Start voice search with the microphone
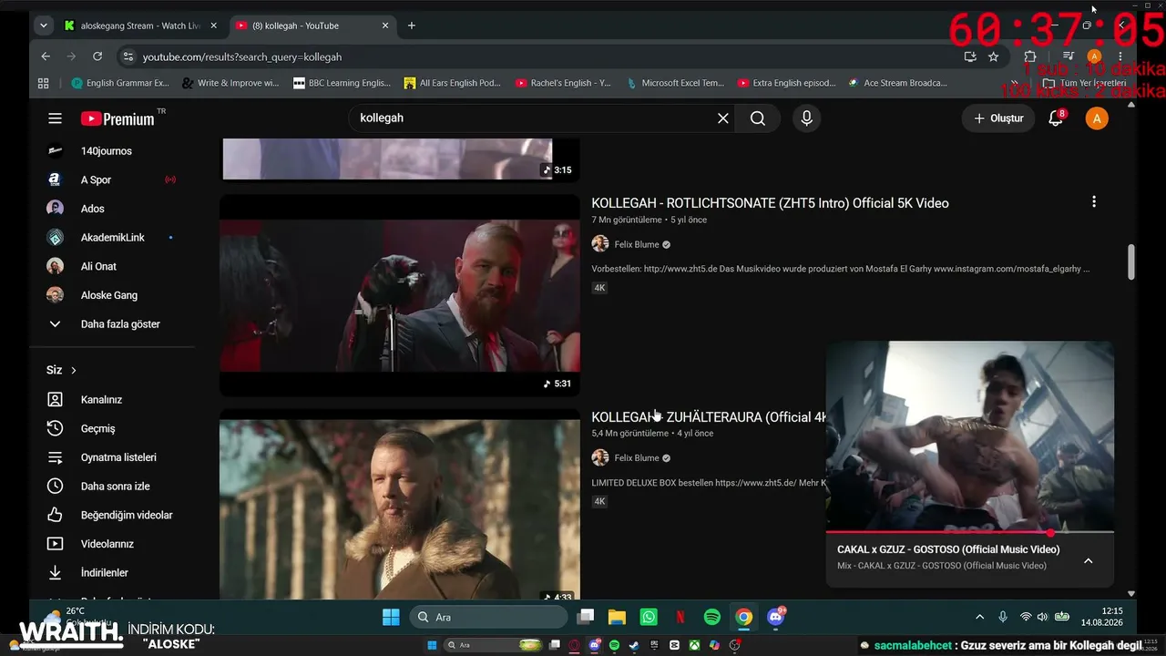This screenshot has height=656, width=1166. 806,118
